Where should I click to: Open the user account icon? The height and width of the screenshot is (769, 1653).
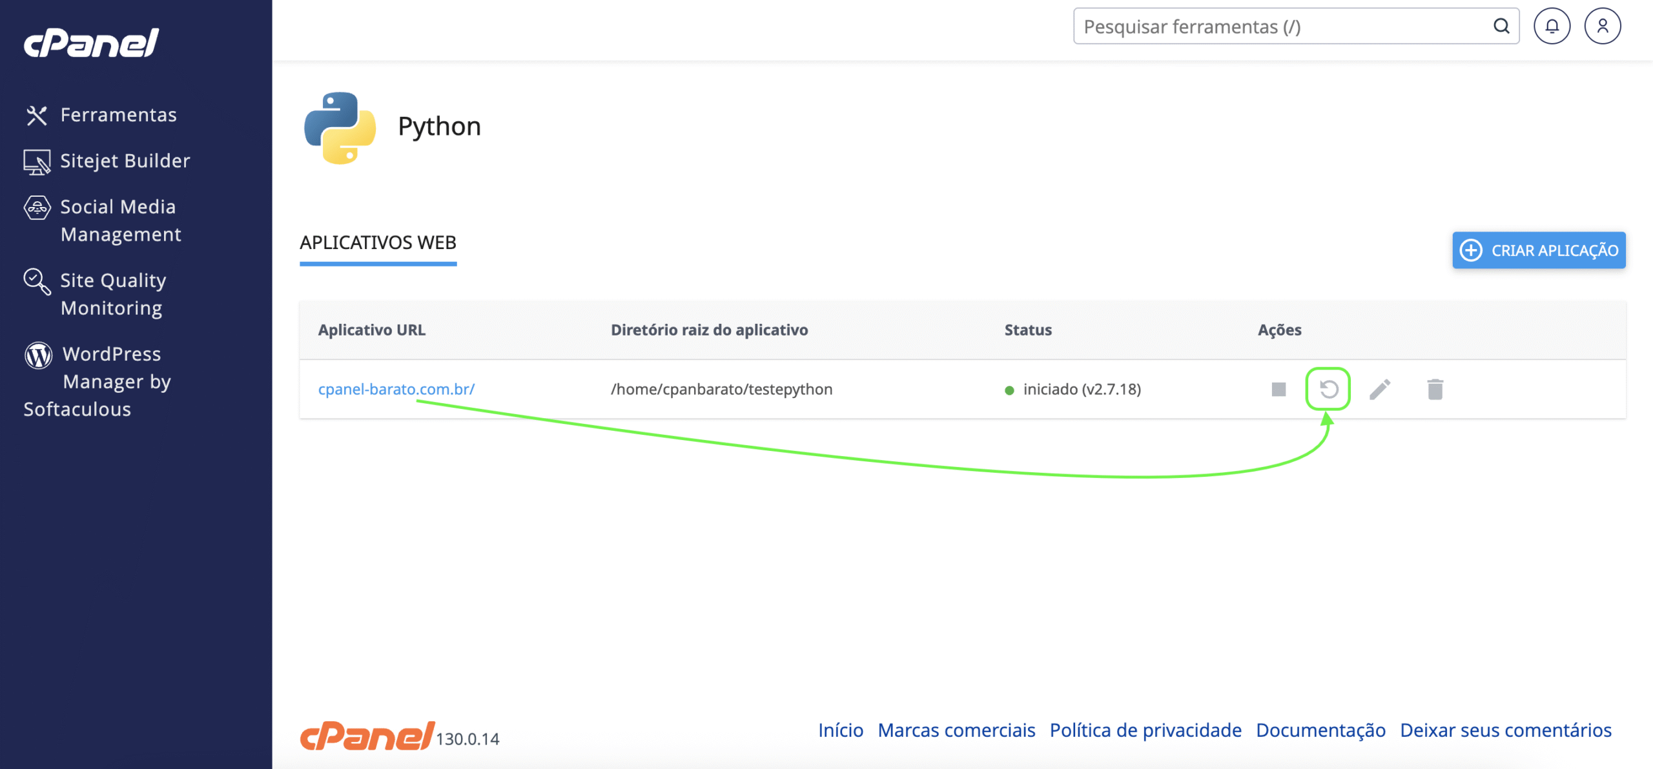[1602, 26]
